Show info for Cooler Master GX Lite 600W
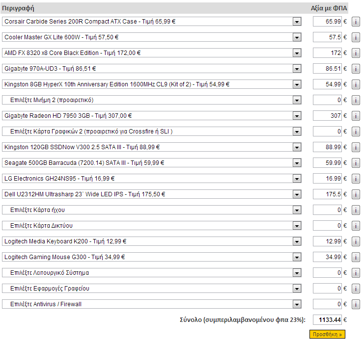Image resolution: width=364 pixels, height=344 pixels. [356, 37]
